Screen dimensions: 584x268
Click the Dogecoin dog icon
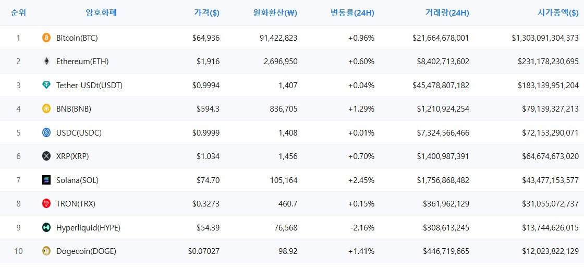tap(46, 251)
